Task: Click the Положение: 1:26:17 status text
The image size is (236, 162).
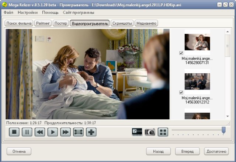Action: point(24,123)
